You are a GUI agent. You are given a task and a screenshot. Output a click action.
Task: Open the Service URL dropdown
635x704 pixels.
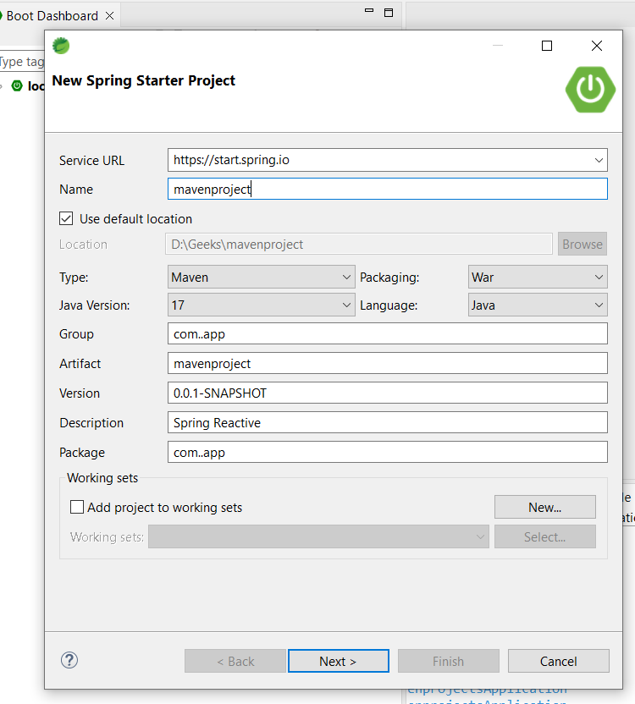(x=599, y=159)
